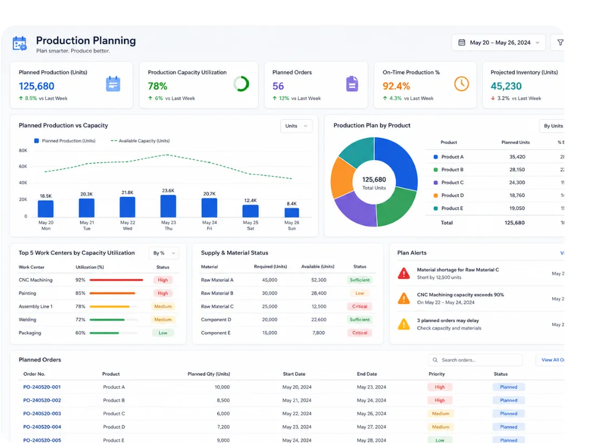Click the Utilization (%) column header
The image size is (605, 443).
coord(90,267)
